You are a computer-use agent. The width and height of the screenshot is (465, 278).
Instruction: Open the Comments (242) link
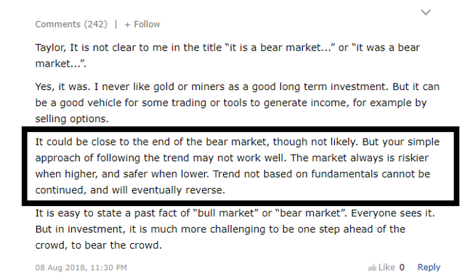pos(71,24)
